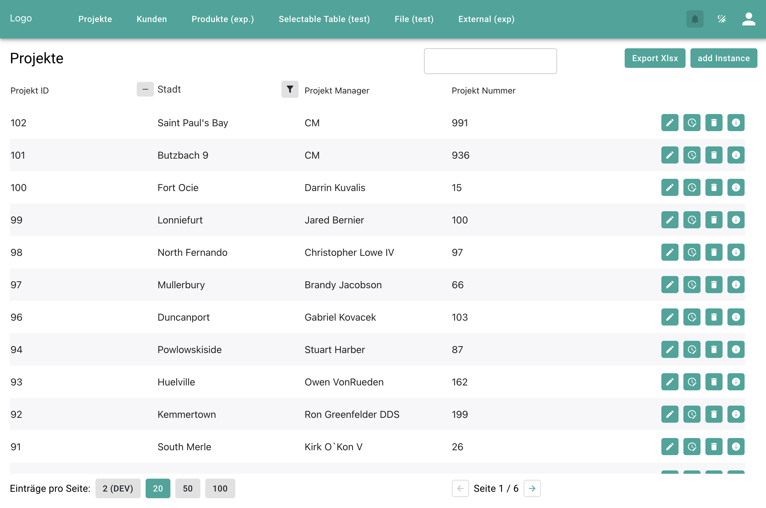
Task: Toggle the dark mode theme icon
Action: point(722,19)
